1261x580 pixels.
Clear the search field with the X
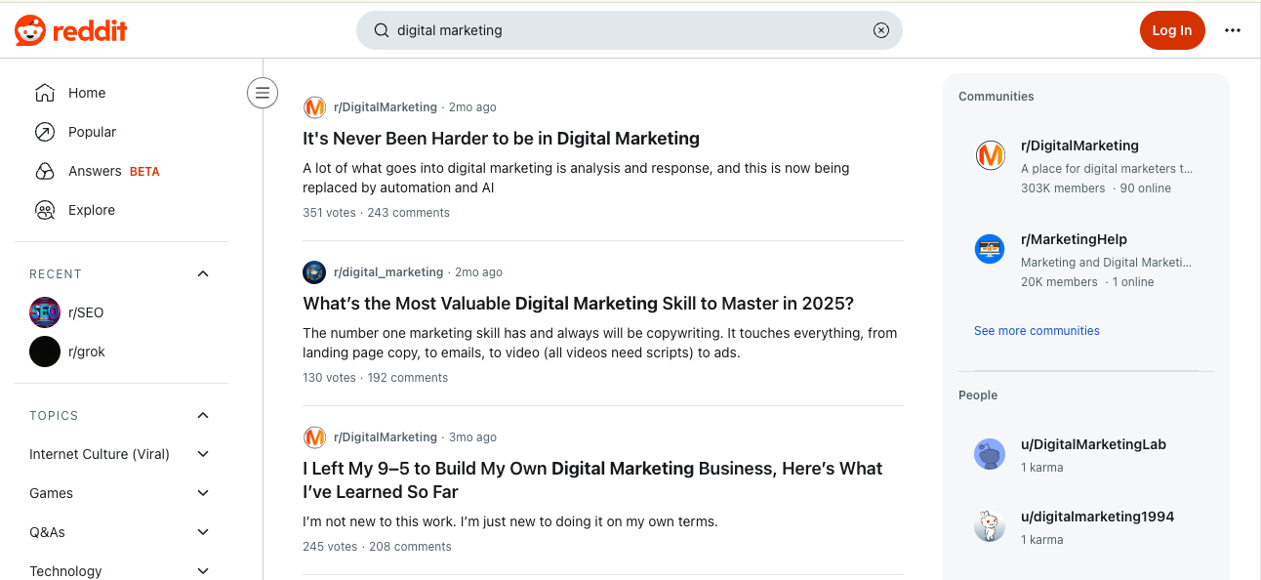point(880,30)
